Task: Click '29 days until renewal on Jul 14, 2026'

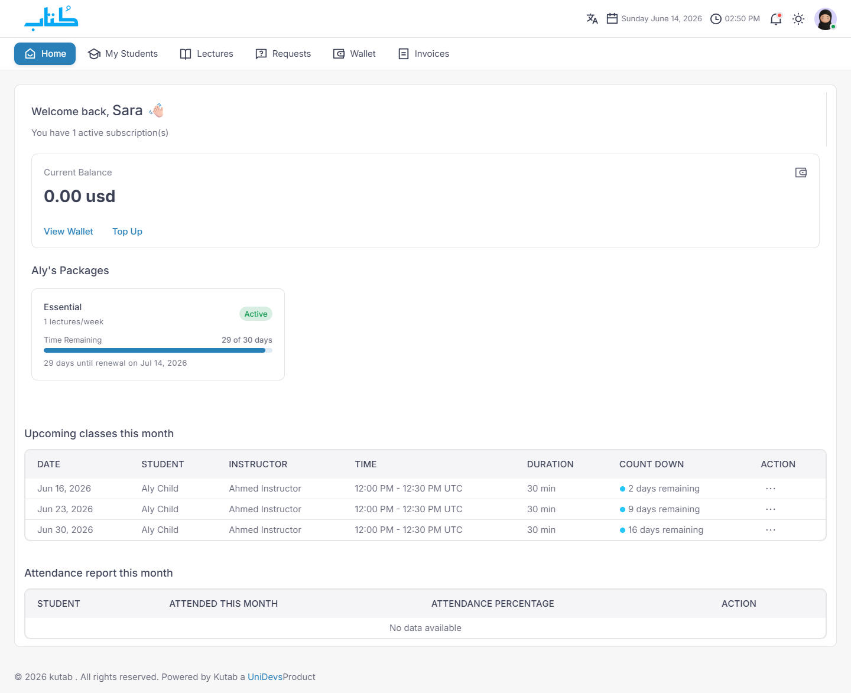Action: [x=115, y=363]
